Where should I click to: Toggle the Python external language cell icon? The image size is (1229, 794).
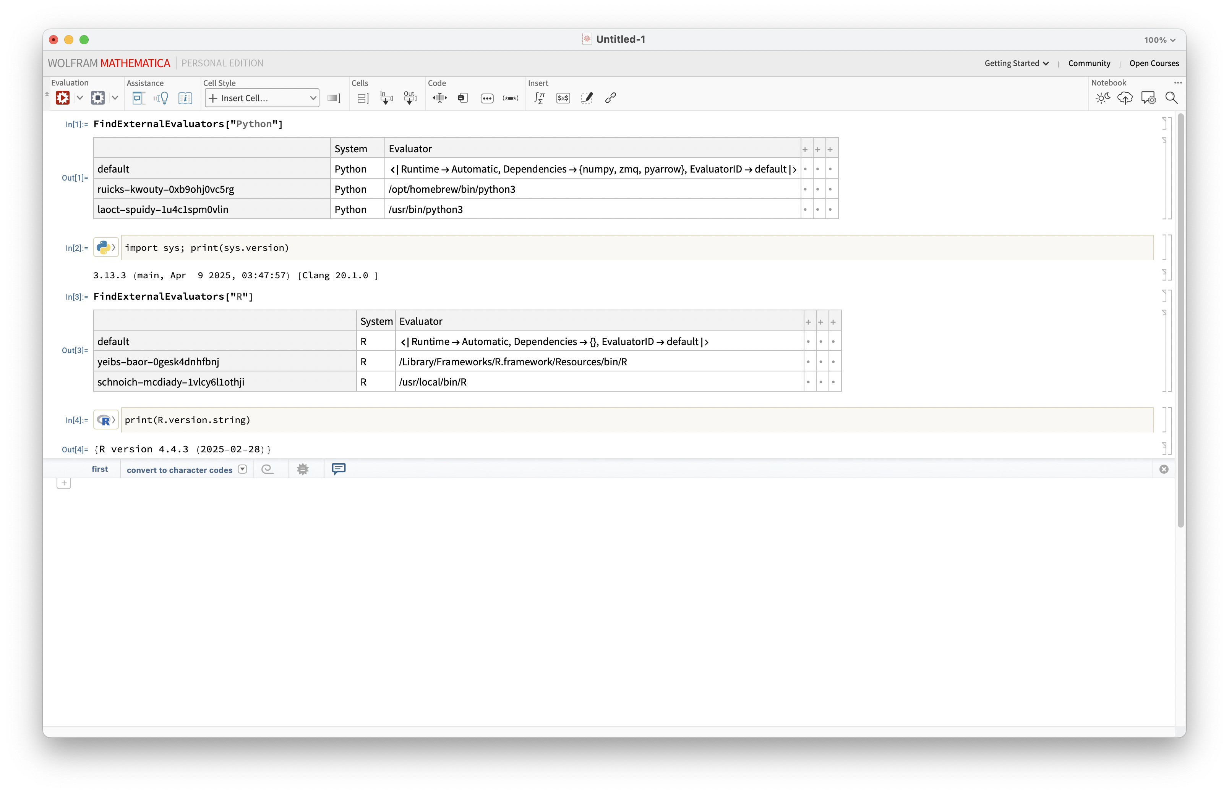pyautogui.click(x=105, y=247)
